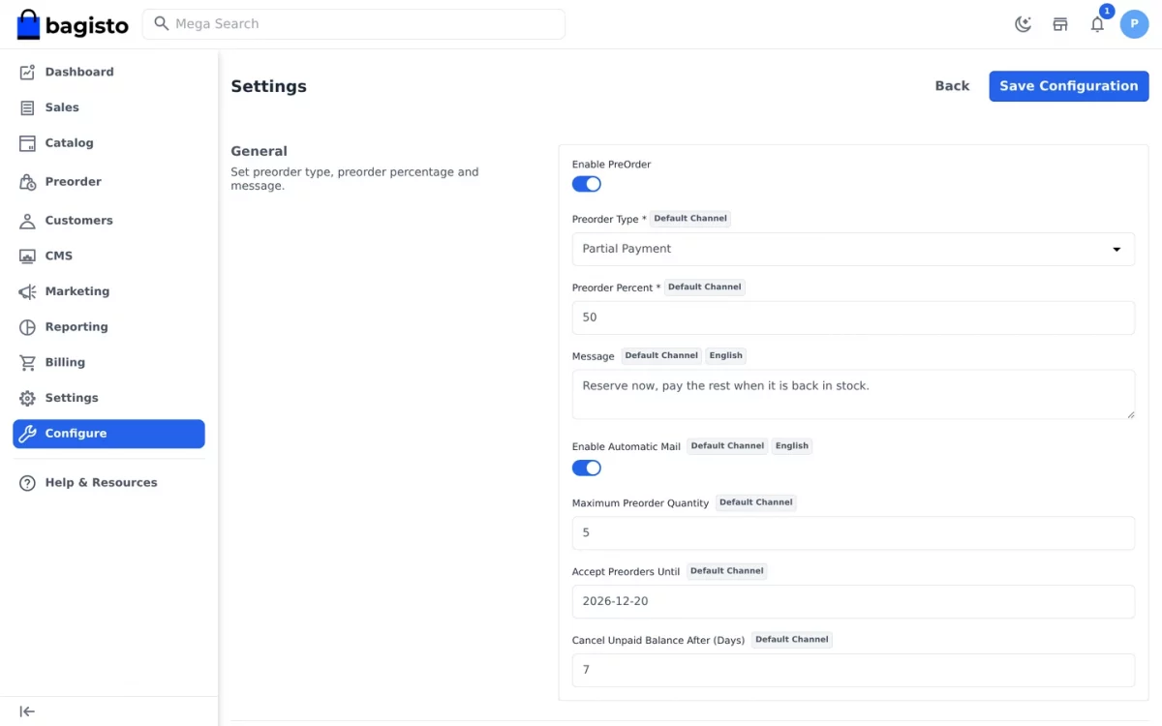Open the profile avatar P

pos(1134,24)
